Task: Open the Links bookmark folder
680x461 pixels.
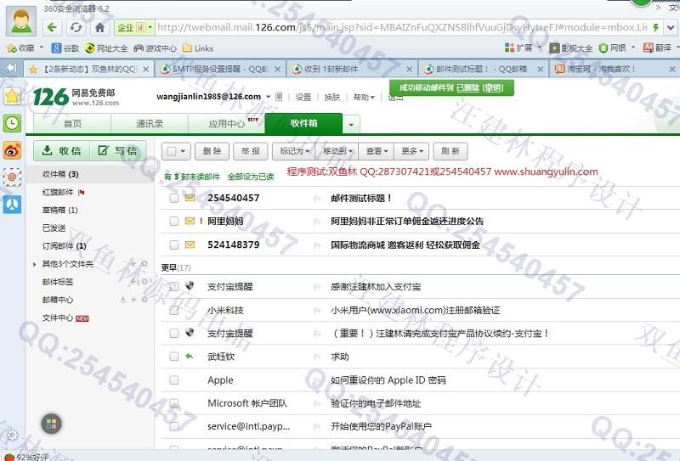Action: 198,48
